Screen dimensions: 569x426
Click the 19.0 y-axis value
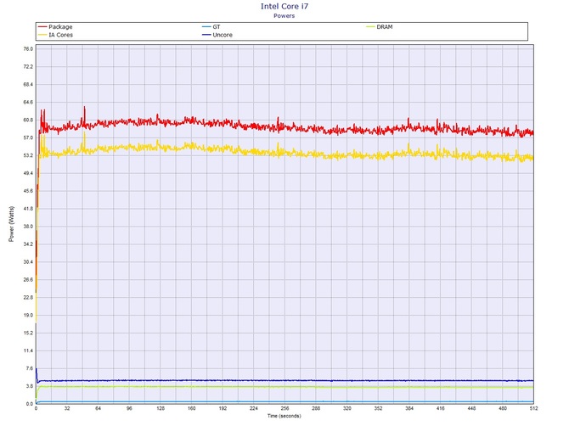[28, 315]
